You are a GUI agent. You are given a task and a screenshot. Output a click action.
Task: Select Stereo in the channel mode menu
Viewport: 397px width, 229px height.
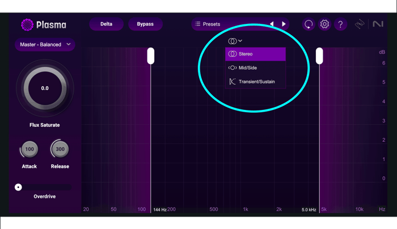pos(255,54)
